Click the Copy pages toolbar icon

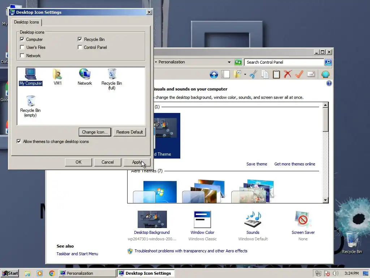point(265,75)
